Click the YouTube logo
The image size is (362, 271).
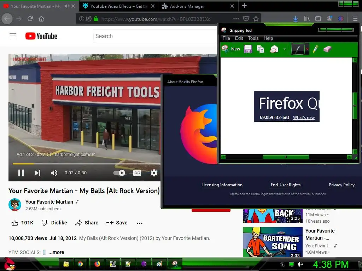[x=41, y=36]
